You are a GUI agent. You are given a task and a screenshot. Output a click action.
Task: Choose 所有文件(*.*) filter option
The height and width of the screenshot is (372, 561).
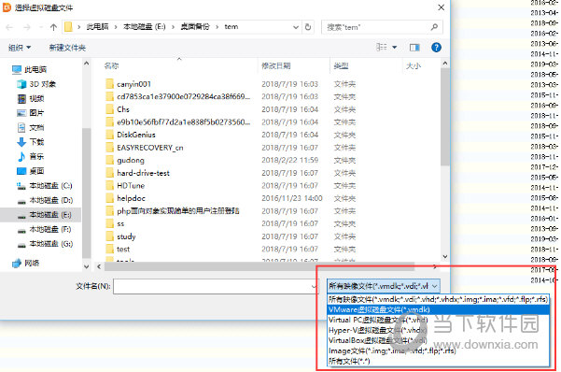(439, 361)
